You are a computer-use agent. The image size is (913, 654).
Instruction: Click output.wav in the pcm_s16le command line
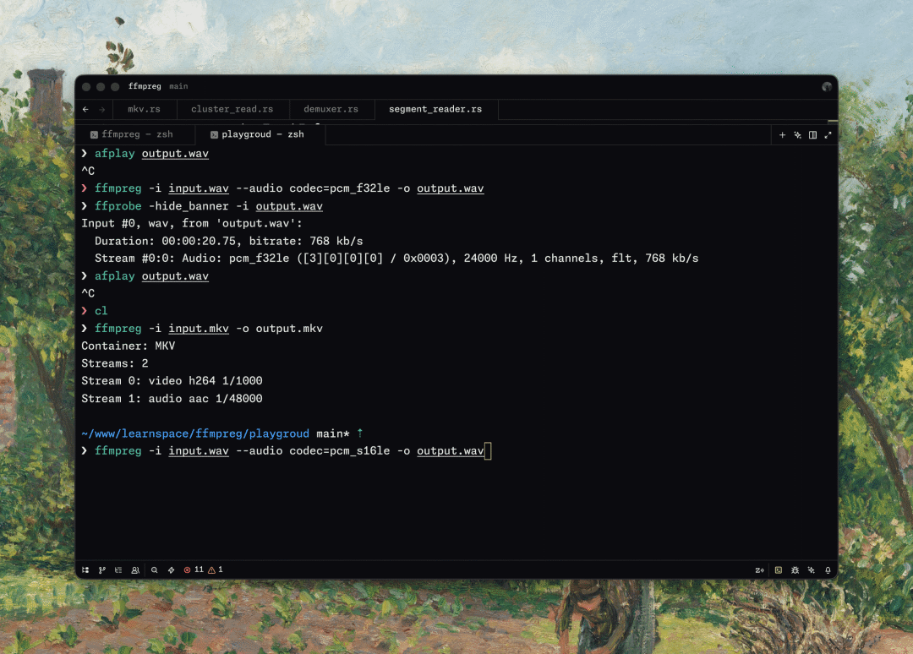(x=450, y=451)
